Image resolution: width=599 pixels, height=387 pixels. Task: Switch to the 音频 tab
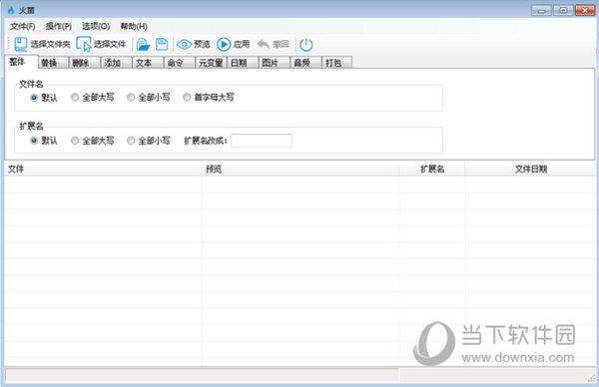[x=306, y=63]
